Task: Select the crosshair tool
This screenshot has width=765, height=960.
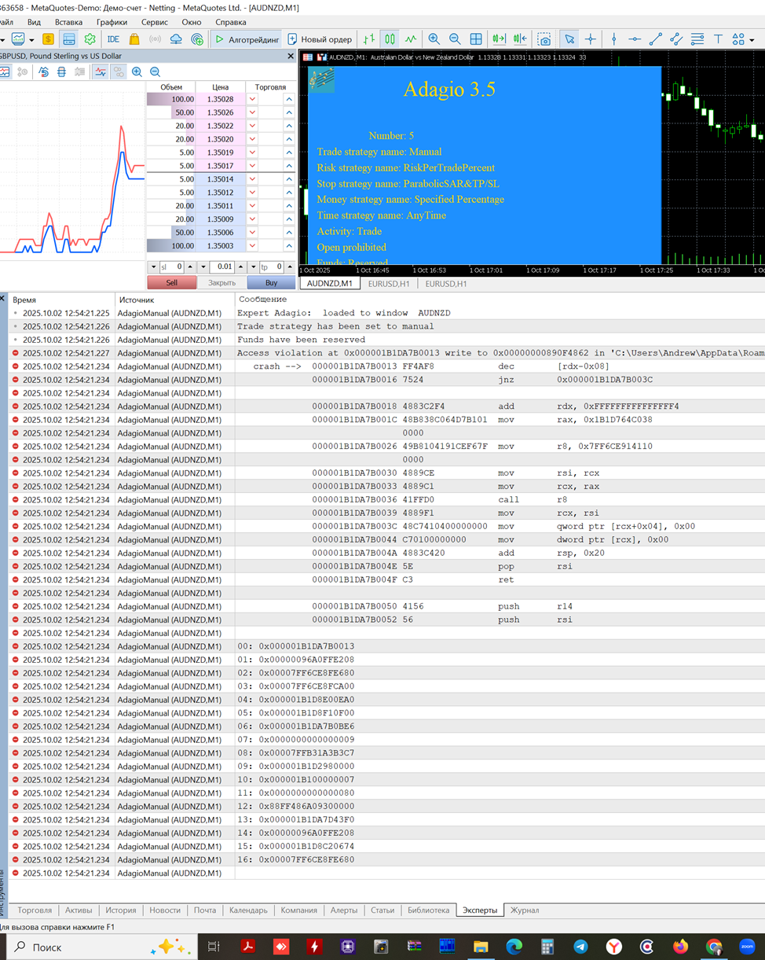Action: point(591,39)
